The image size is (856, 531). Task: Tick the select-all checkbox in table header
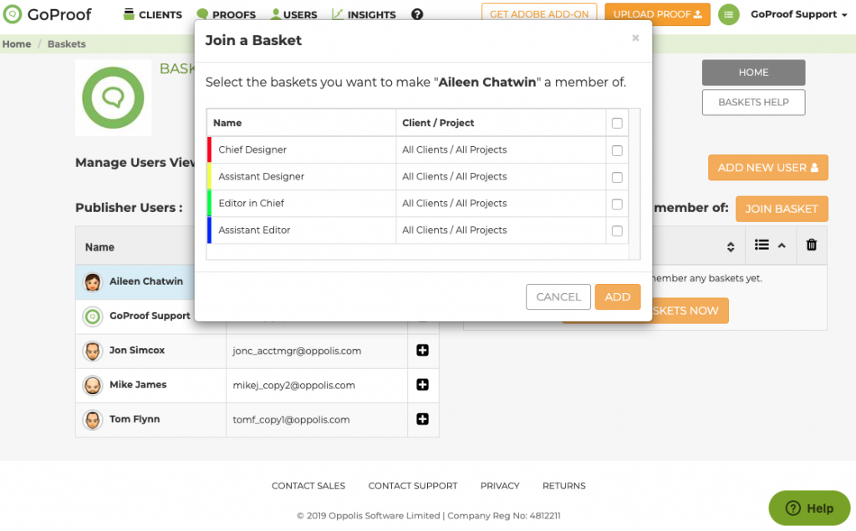coord(617,124)
